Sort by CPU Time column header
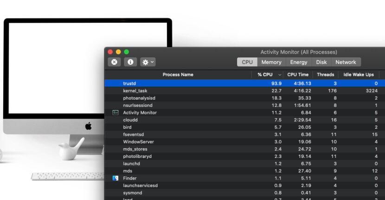385x200 pixels. pos(298,75)
